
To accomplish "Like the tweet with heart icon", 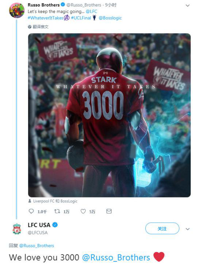I will pyautogui.click(x=83, y=211).
